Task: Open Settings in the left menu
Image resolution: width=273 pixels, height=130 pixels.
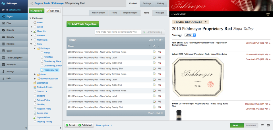Action: (x=14, y=72)
